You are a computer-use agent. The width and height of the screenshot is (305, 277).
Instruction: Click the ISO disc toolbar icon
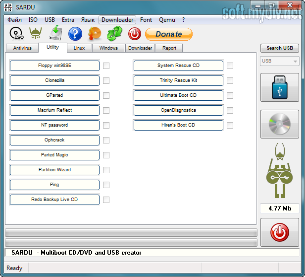coord(17,34)
